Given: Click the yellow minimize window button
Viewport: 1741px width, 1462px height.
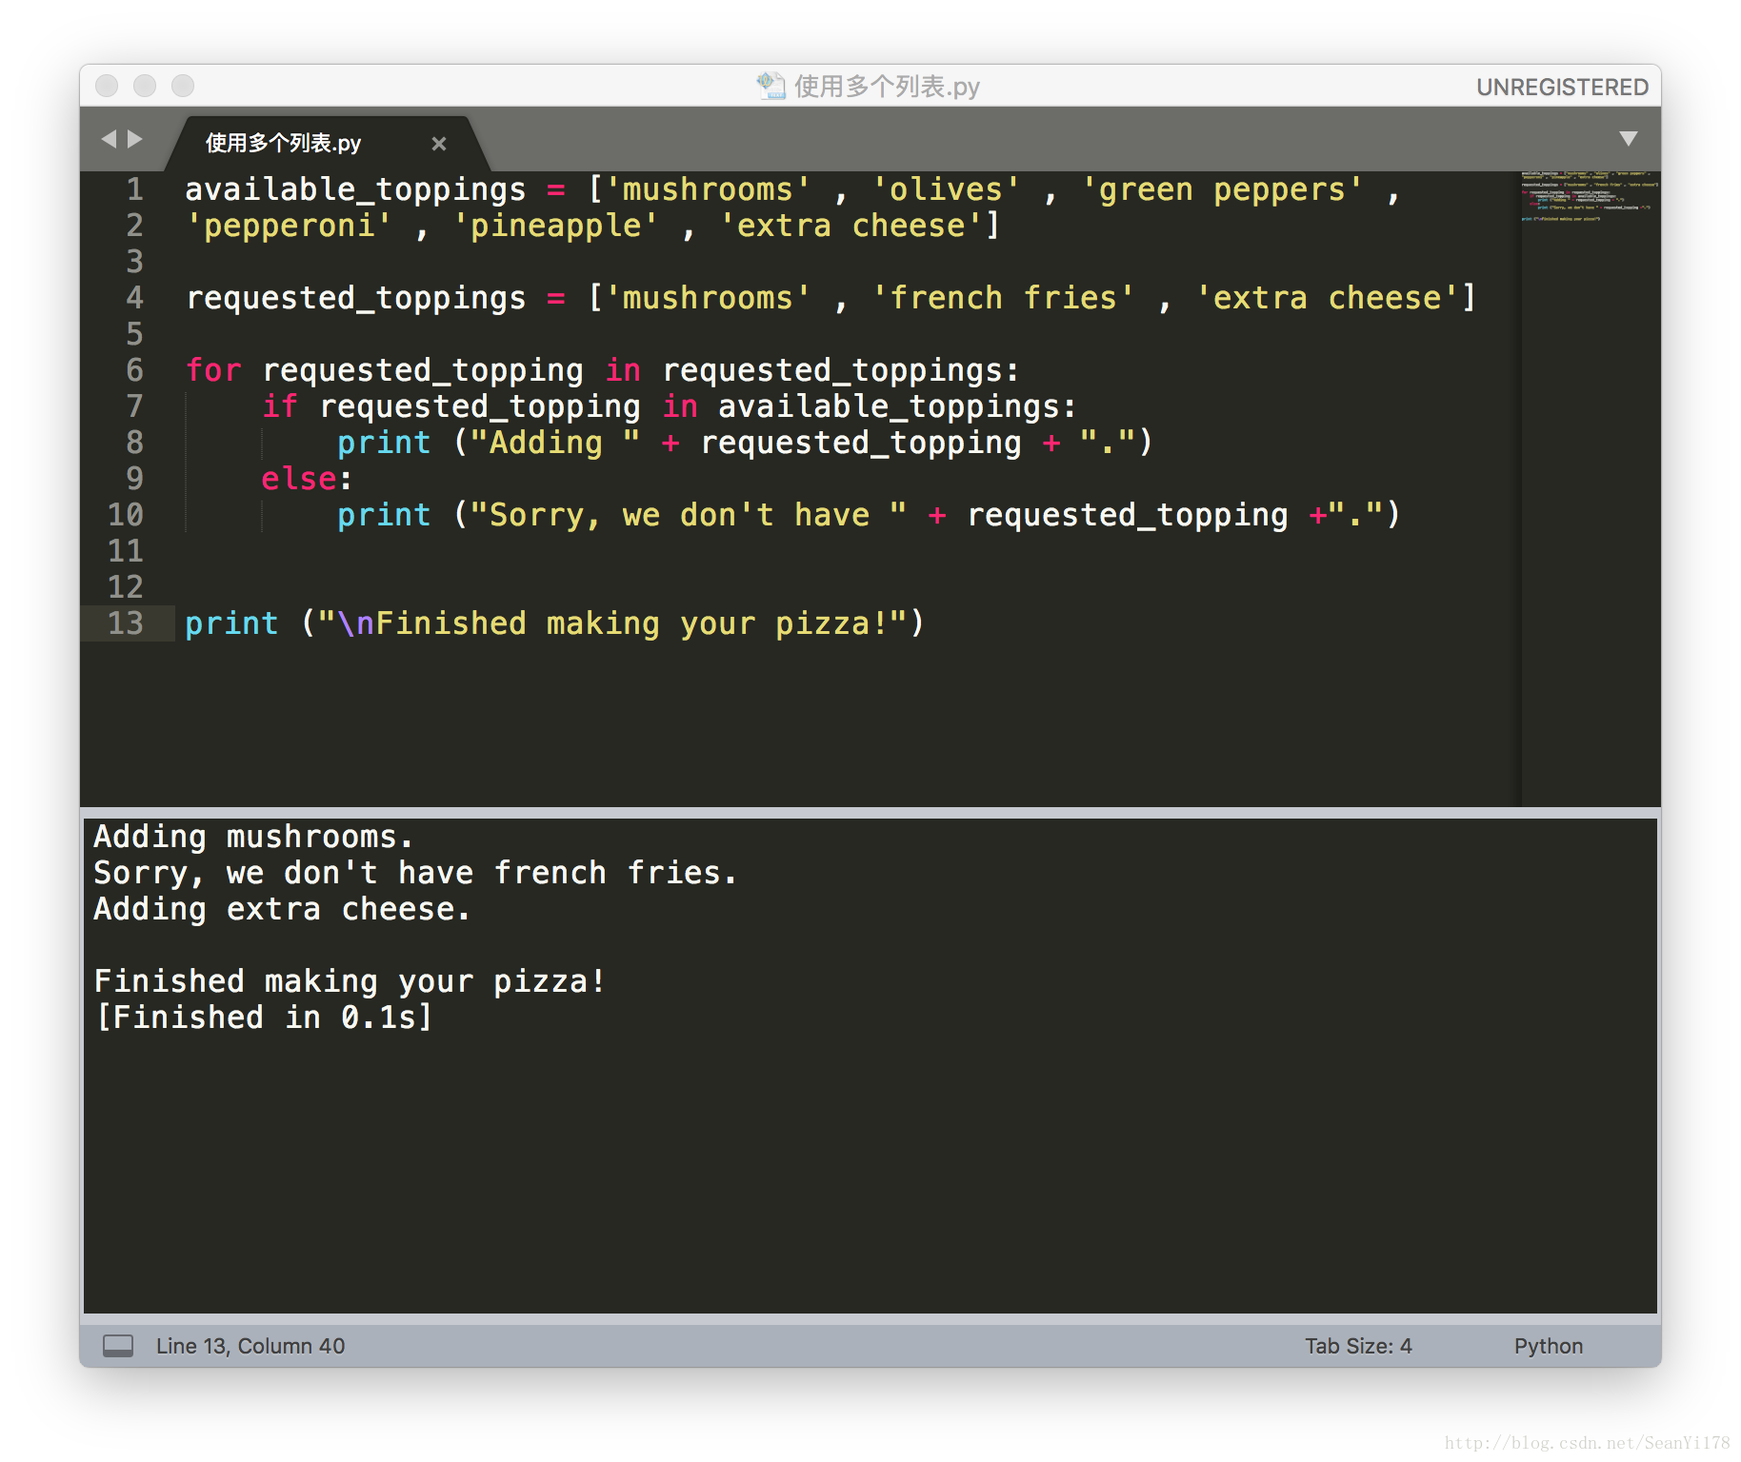Looking at the screenshot, I should [x=145, y=86].
